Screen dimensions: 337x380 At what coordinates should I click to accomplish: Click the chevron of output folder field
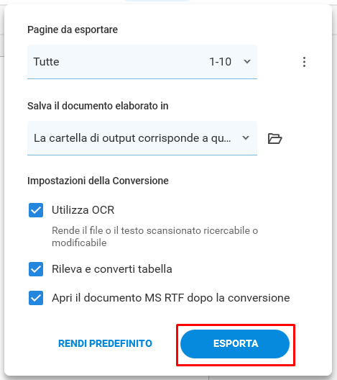pos(246,138)
